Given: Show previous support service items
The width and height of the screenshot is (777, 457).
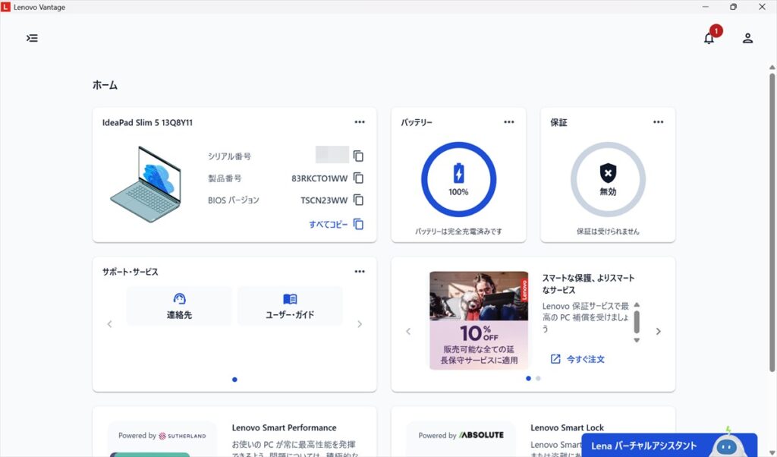Looking at the screenshot, I should point(109,324).
